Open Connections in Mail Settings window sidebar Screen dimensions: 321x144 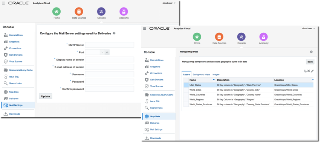(x=15, y=48)
